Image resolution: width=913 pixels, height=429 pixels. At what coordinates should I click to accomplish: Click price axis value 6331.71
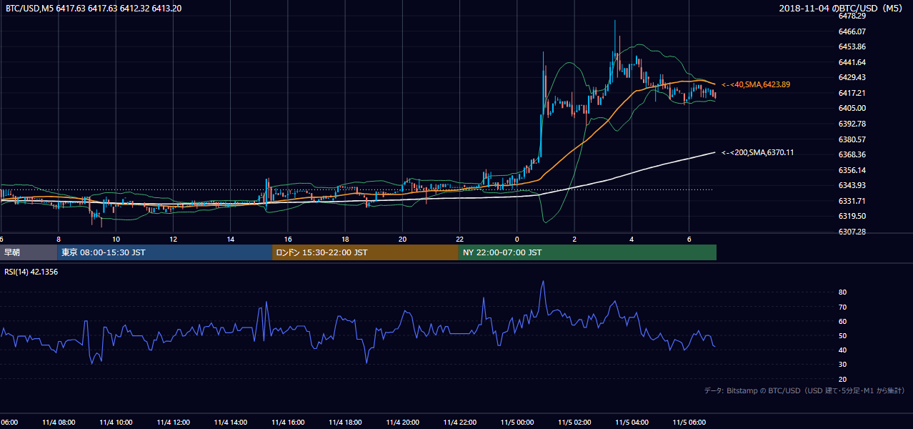tap(852, 201)
